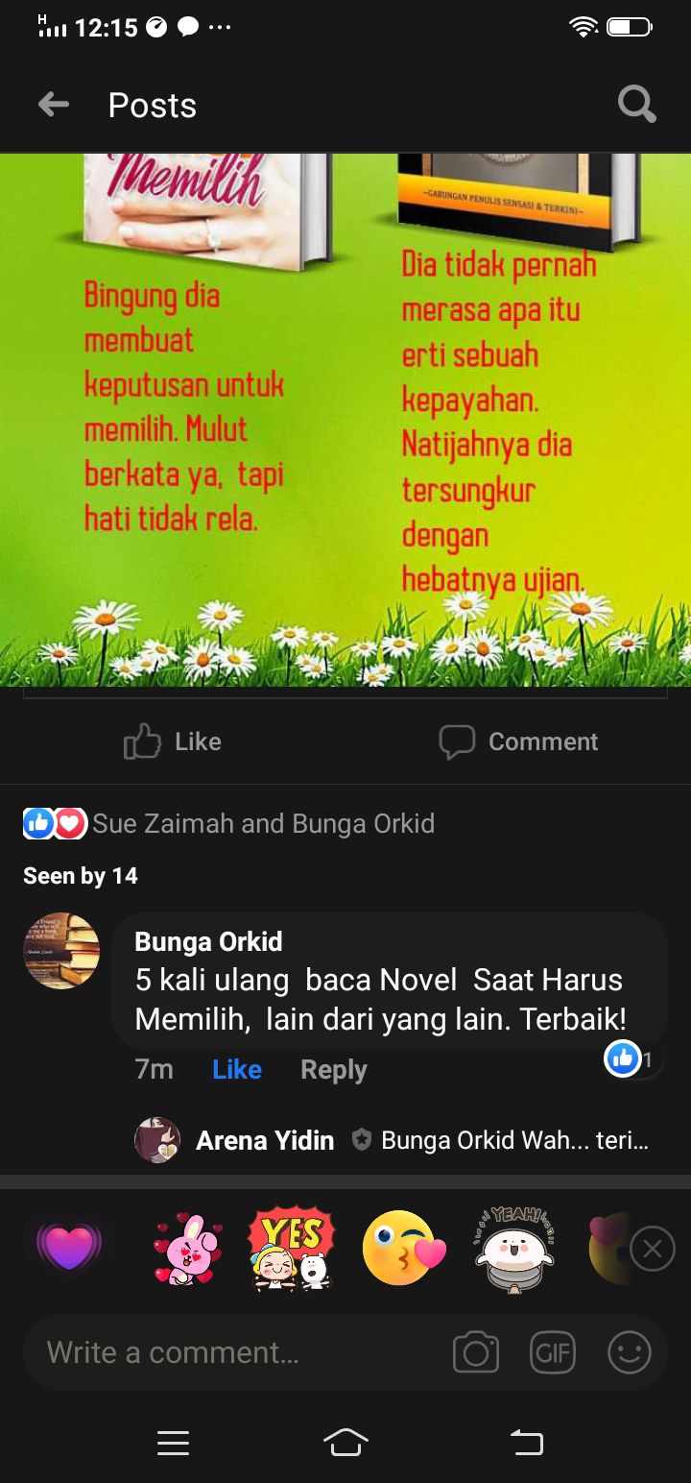
Task: Go back using the arrow beside Posts
Action: 54,105
